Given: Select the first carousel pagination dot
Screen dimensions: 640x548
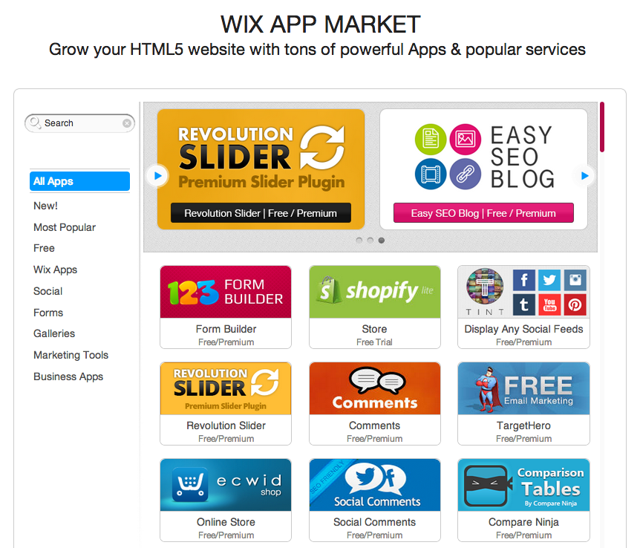Looking at the screenshot, I should pyautogui.click(x=359, y=240).
